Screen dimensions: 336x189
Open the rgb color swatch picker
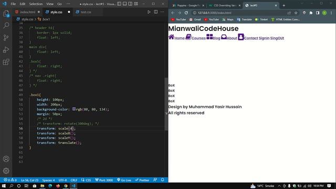[74, 109]
